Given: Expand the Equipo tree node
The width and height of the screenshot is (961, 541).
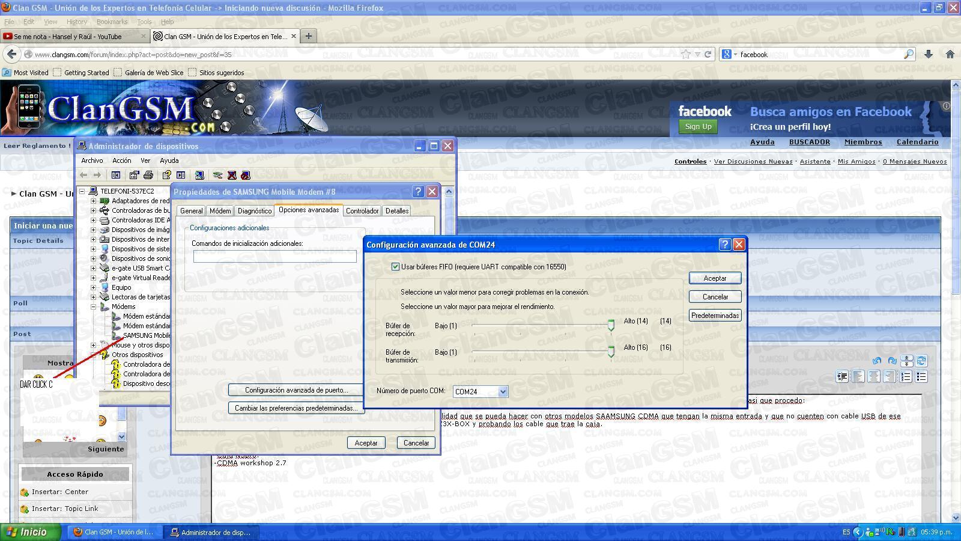Looking at the screenshot, I should (x=94, y=287).
